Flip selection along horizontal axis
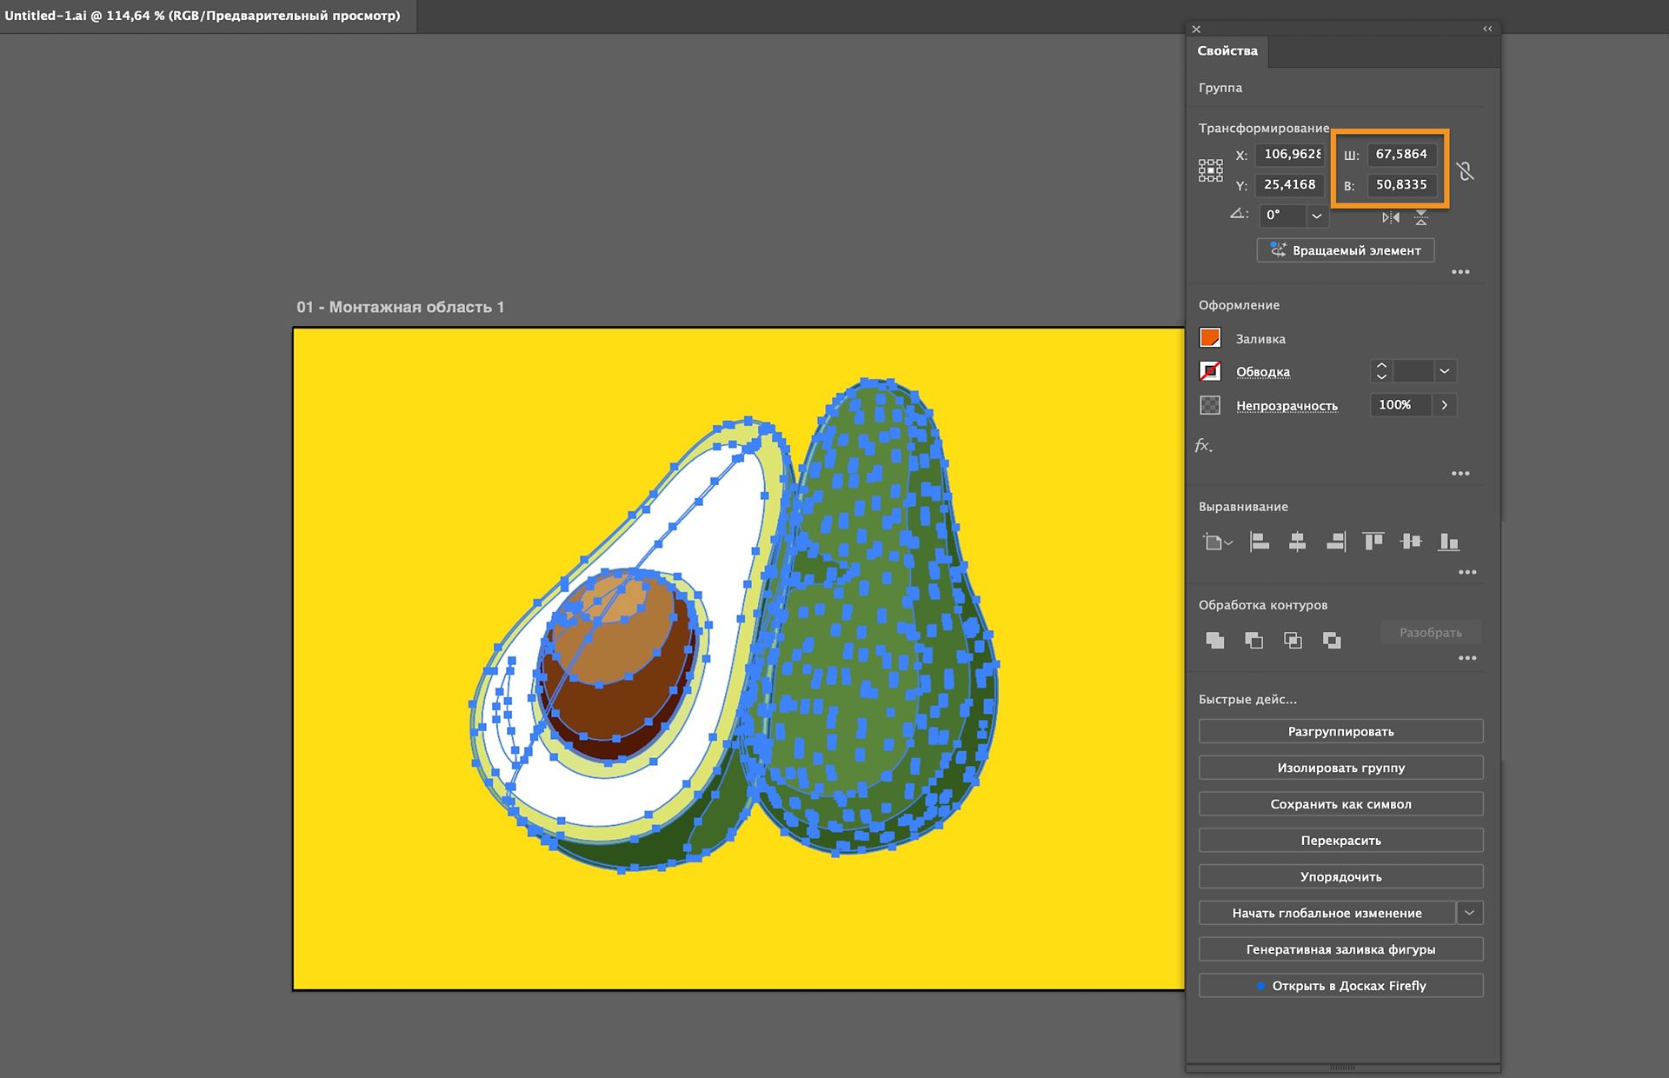The height and width of the screenshot is (1078, 1669). click(x=1391, y=217)
